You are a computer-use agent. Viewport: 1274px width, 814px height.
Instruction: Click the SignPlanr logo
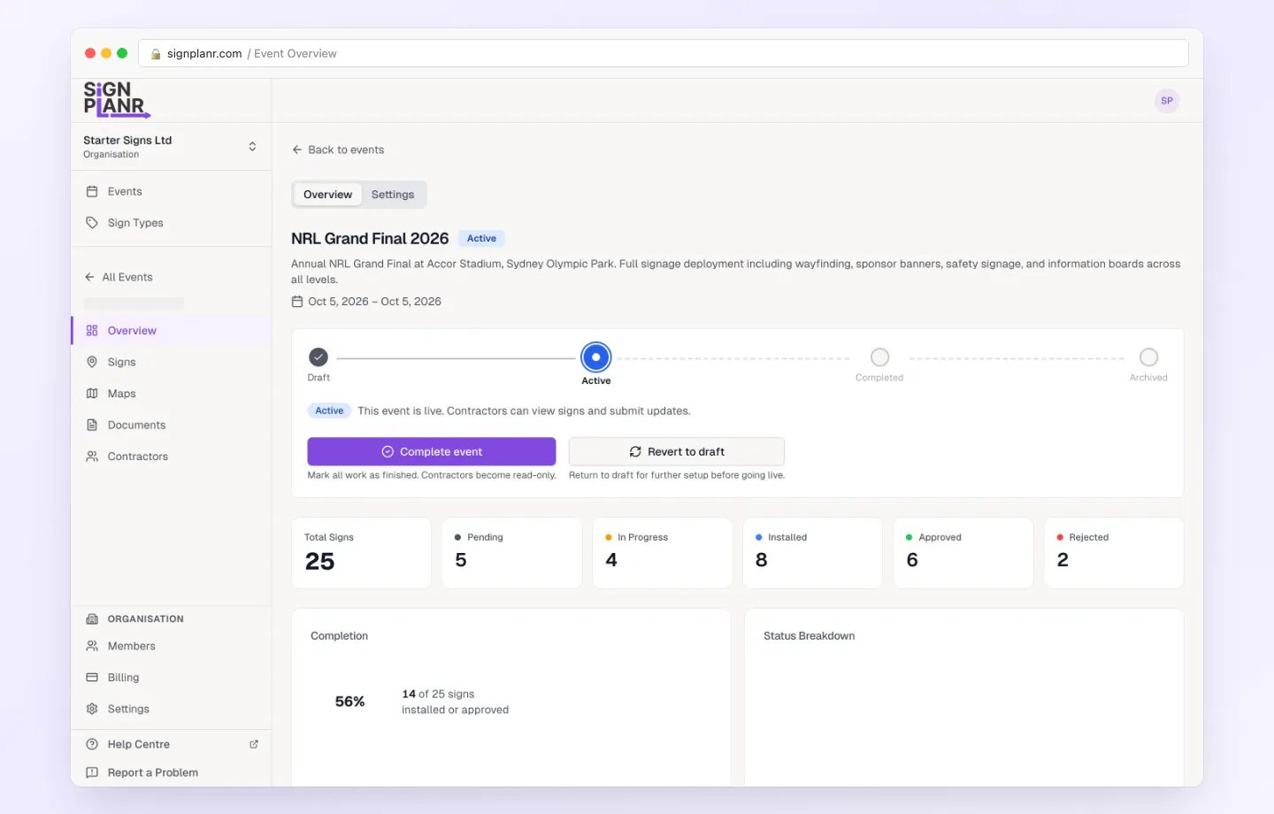pyautogui.click(x=117, y=100)
